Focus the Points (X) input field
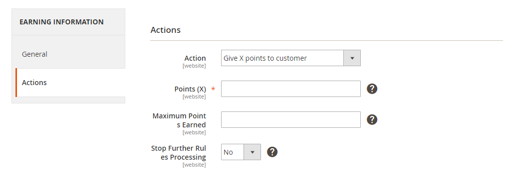Image resolution: width=513 pixels, height=193 pixels. (x=291, y=89)
